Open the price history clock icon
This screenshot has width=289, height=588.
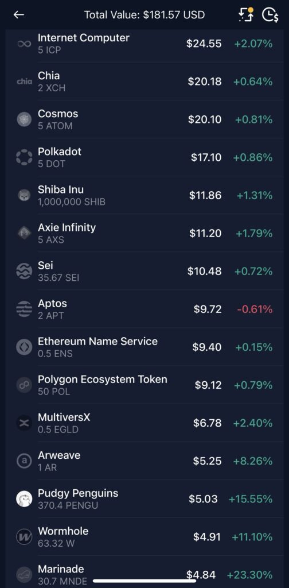(x=270, y=14)
